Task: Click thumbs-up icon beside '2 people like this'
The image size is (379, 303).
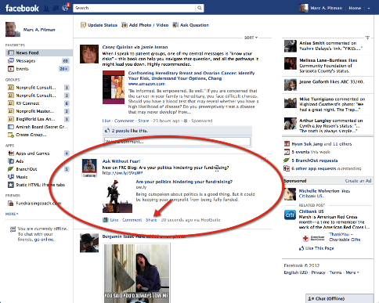Action: click(107, 131)
